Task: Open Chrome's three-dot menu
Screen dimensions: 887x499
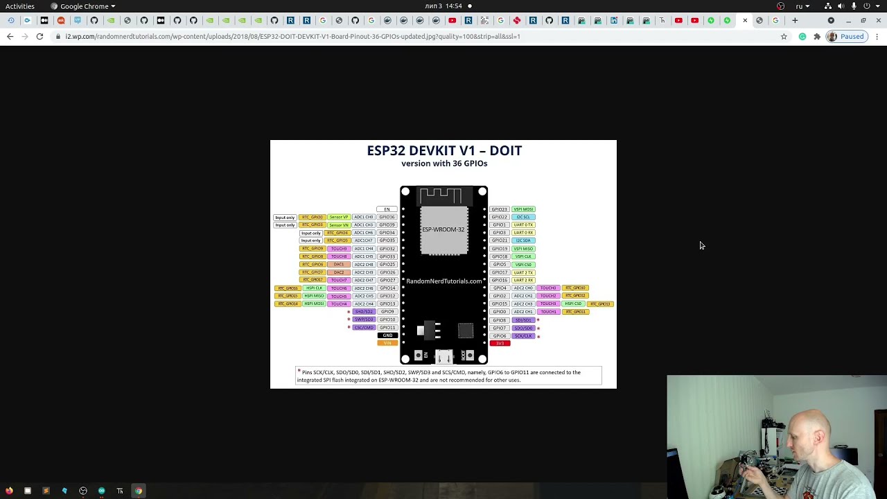Action: tap(877, 36)
